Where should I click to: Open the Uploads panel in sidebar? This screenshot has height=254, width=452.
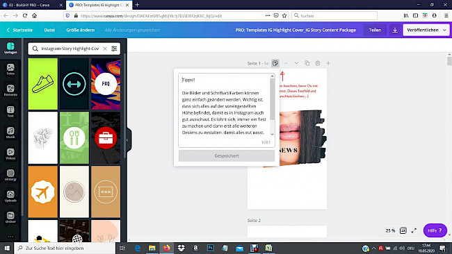click(x=10, y=196)
